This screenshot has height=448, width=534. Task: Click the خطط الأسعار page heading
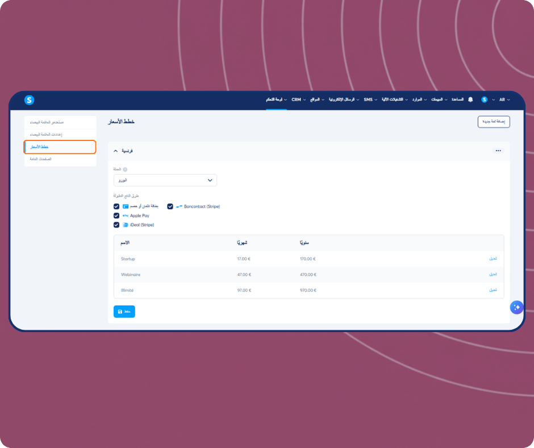pos(122,122)
